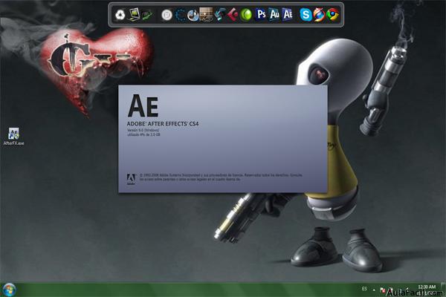Image resolution: width=446 pixels, height=297 pixels.
Task: Click the white round P icon in dock
Action: click(x=167, y=15)
